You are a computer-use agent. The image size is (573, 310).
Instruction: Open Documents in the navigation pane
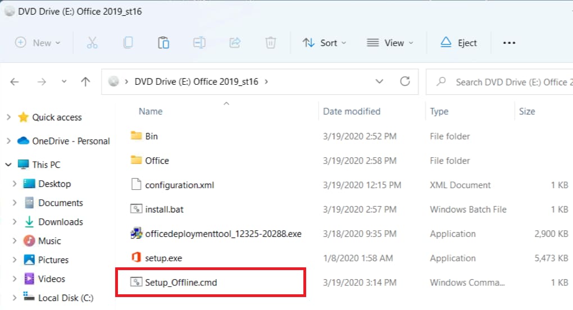coord(61,203)
